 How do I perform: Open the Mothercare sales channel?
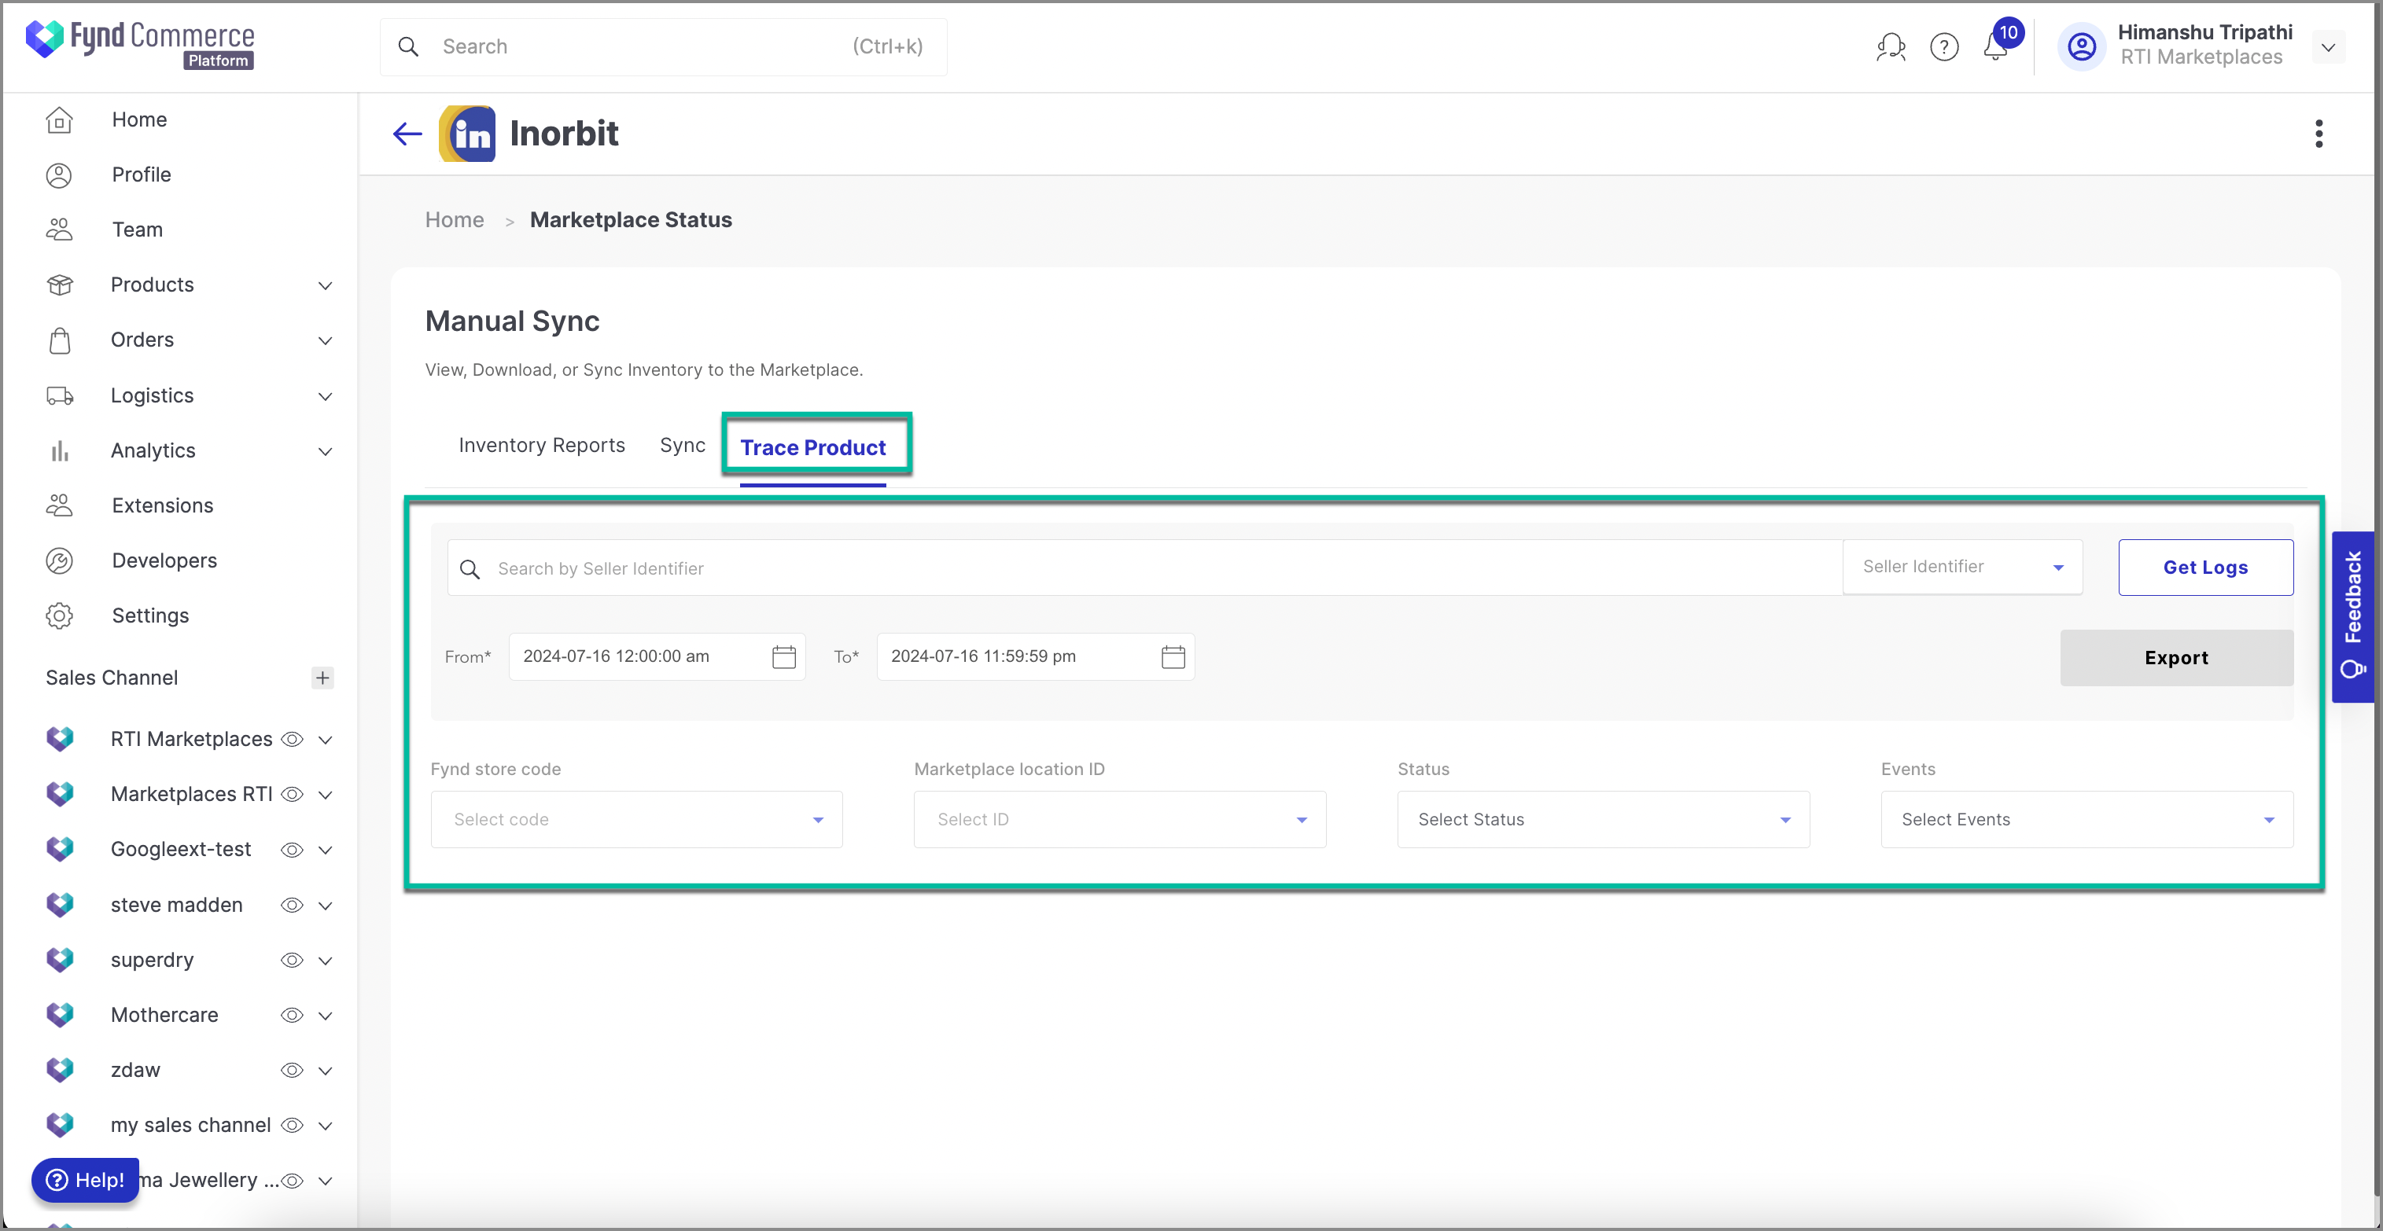(x=164, y=1016)
